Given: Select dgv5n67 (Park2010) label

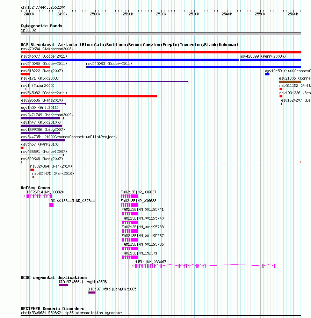Looking at the screenshot, I should point(40,144).
